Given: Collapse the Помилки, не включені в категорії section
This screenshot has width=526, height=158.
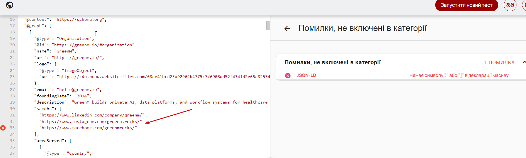Looking at the screenshot, I should [x=524, y=62].
